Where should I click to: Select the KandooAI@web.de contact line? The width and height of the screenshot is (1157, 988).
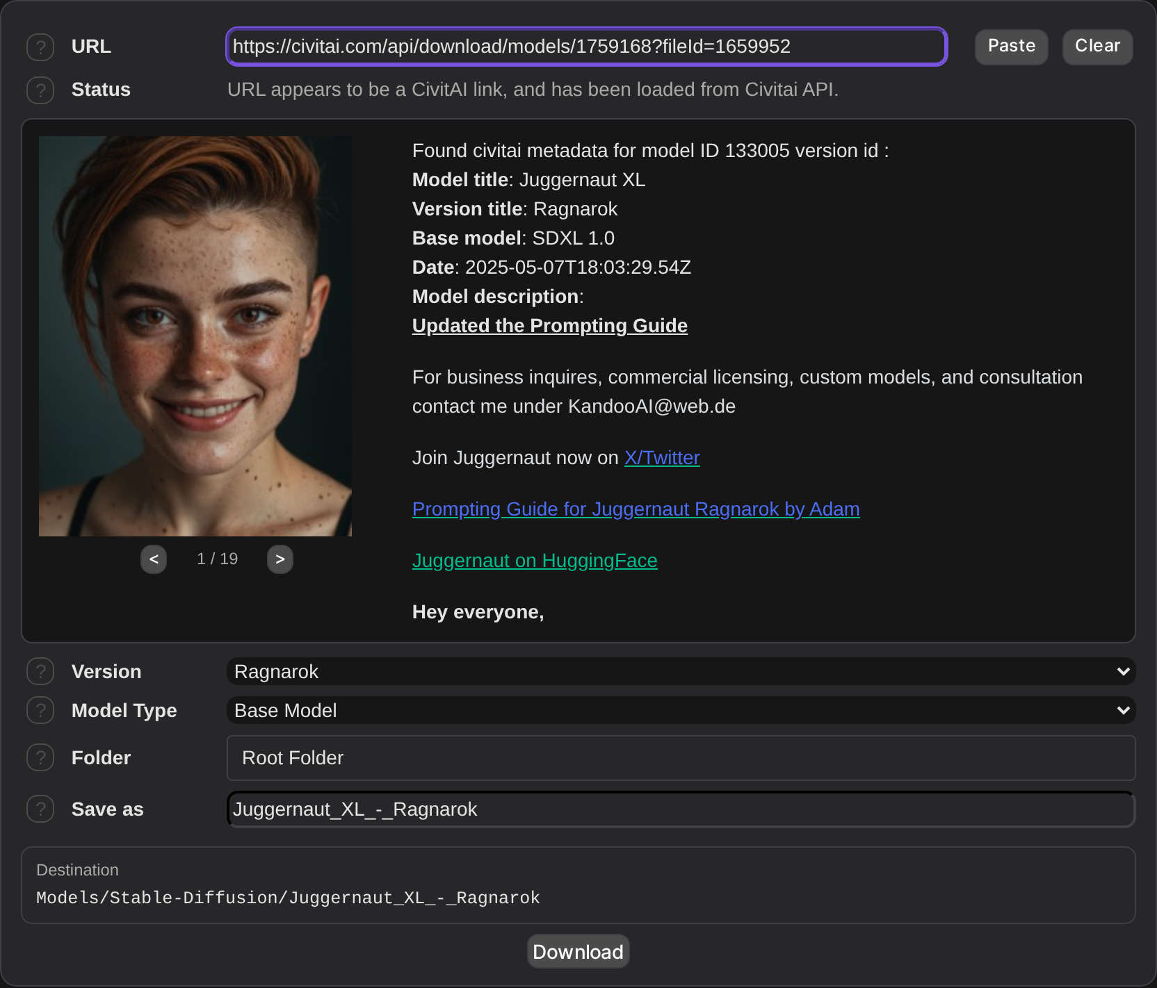click(x=574, y=406)
